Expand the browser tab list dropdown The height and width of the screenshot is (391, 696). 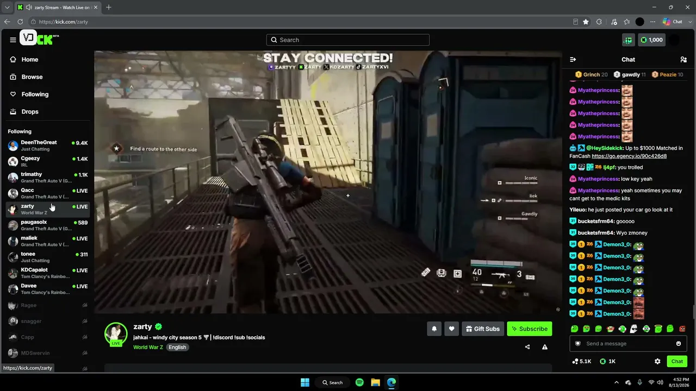[x=7, y=7]
